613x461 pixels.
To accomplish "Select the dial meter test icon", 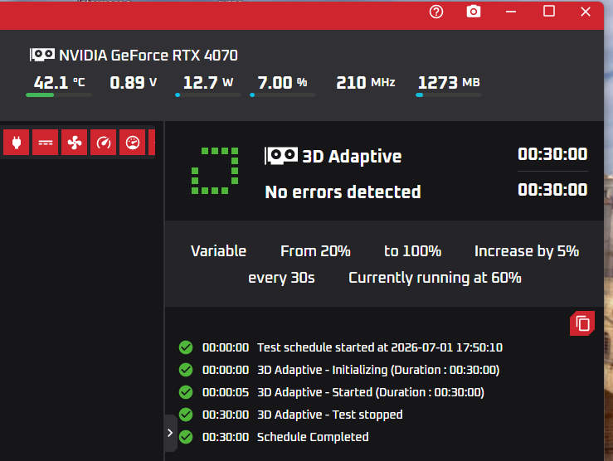I will click(132, 143).
